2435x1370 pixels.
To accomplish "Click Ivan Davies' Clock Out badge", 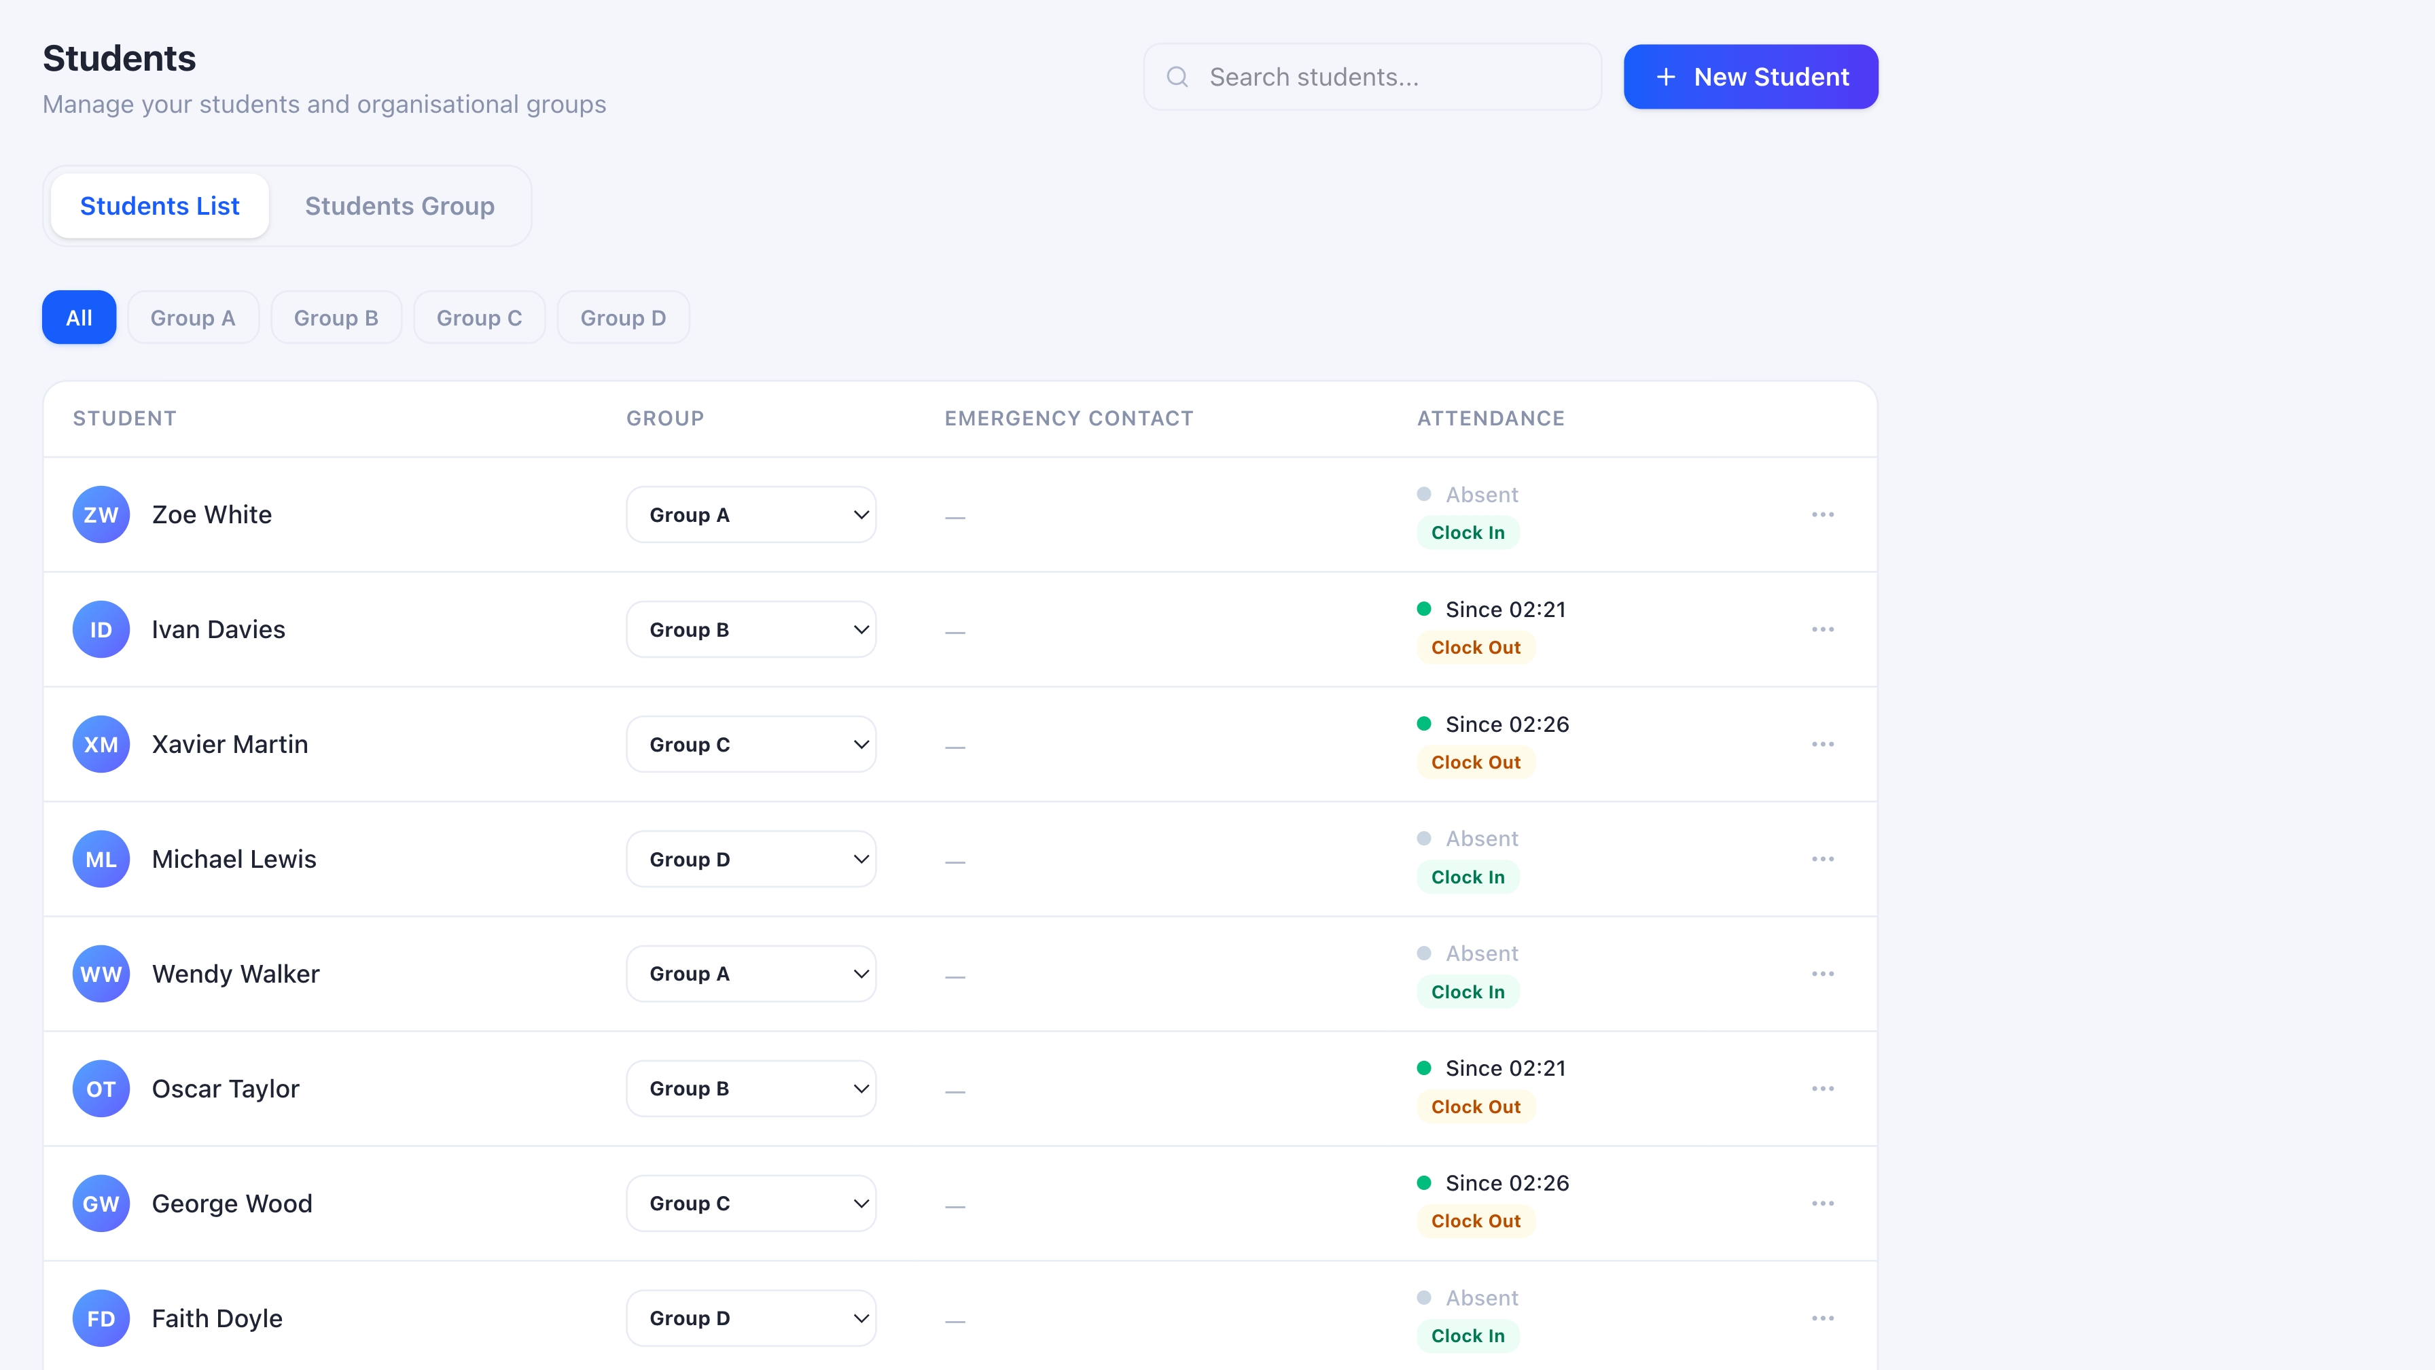I will (x=1474, y=648).
